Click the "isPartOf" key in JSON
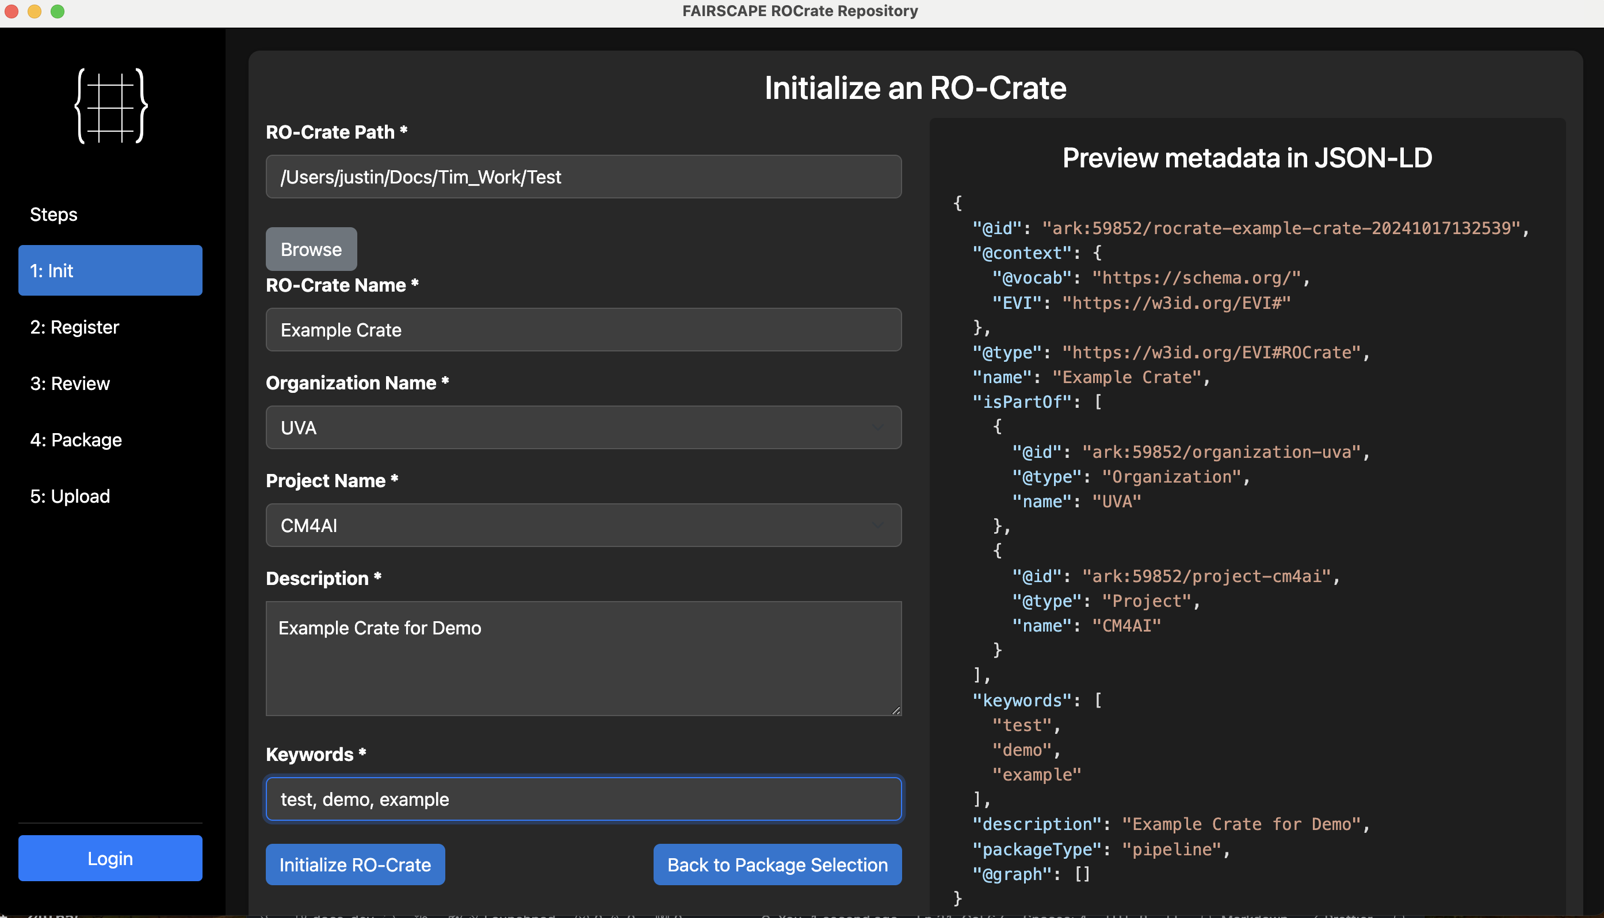 1022,401
